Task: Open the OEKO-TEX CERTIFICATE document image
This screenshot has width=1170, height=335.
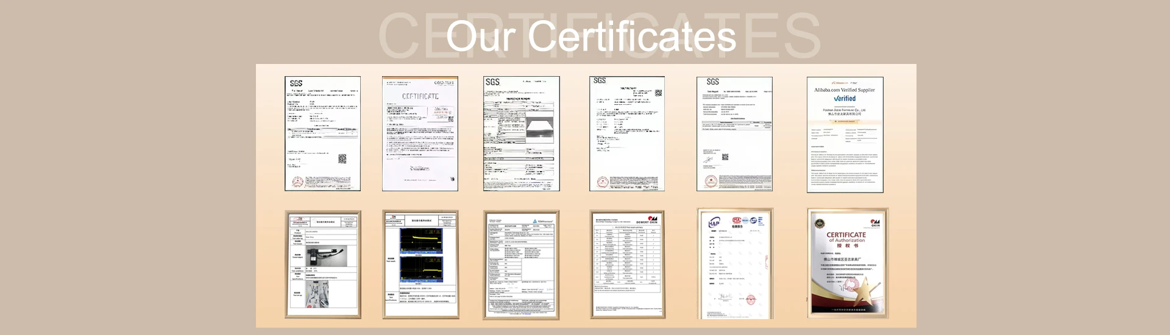Action: click(x=420, y=134)
